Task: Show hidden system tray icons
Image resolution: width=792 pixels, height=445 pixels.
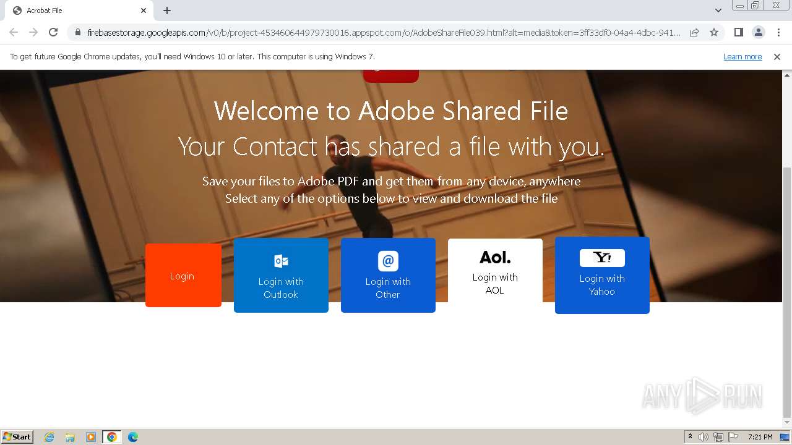Action: pos(690,437)
